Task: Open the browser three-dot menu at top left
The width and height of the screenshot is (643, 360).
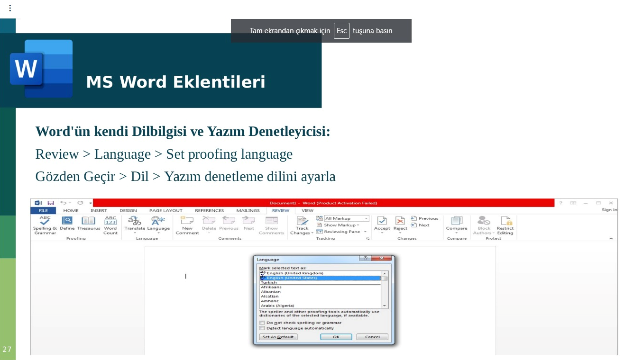Action: pos(10,8)
